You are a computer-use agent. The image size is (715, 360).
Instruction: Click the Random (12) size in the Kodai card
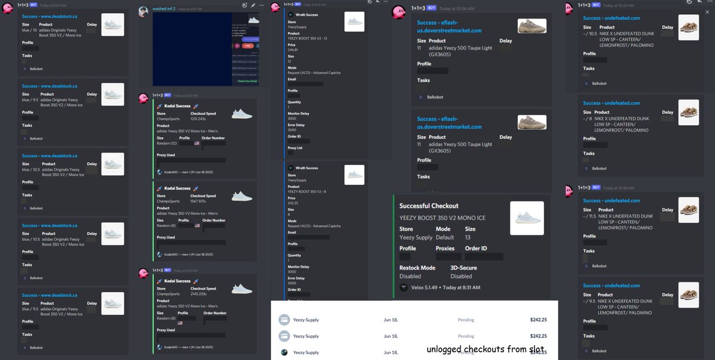click(x=167, y=143)
